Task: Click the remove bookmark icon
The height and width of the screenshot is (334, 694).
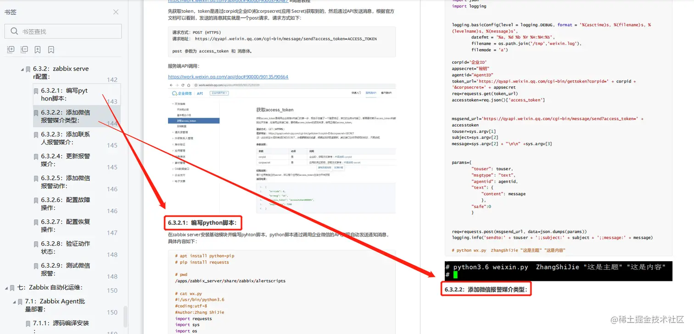Action: 51,49
